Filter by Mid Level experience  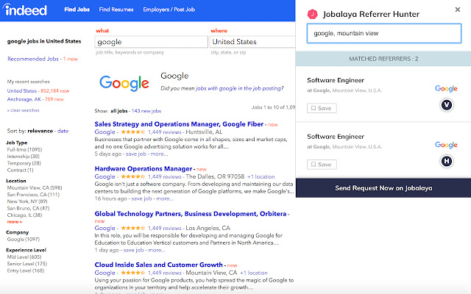[x=24, y=257]
